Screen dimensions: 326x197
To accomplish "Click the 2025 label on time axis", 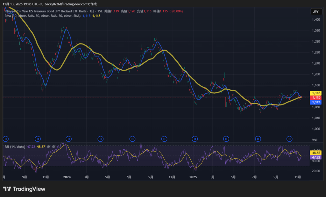I will point(193,177).
